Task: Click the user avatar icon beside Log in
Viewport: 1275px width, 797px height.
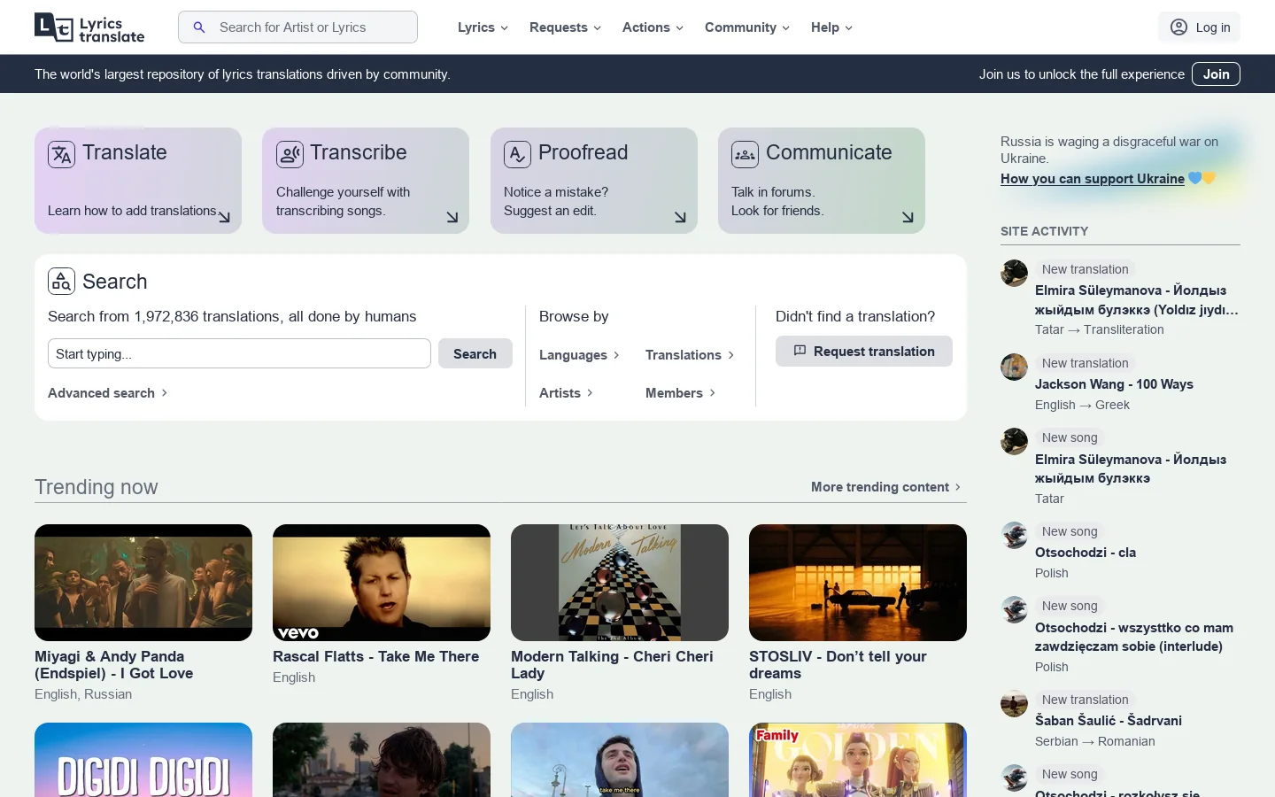Action: [x=1178, y=27]
